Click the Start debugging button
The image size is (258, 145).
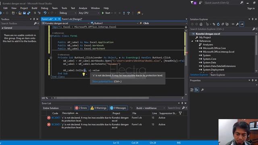(106, 13)
